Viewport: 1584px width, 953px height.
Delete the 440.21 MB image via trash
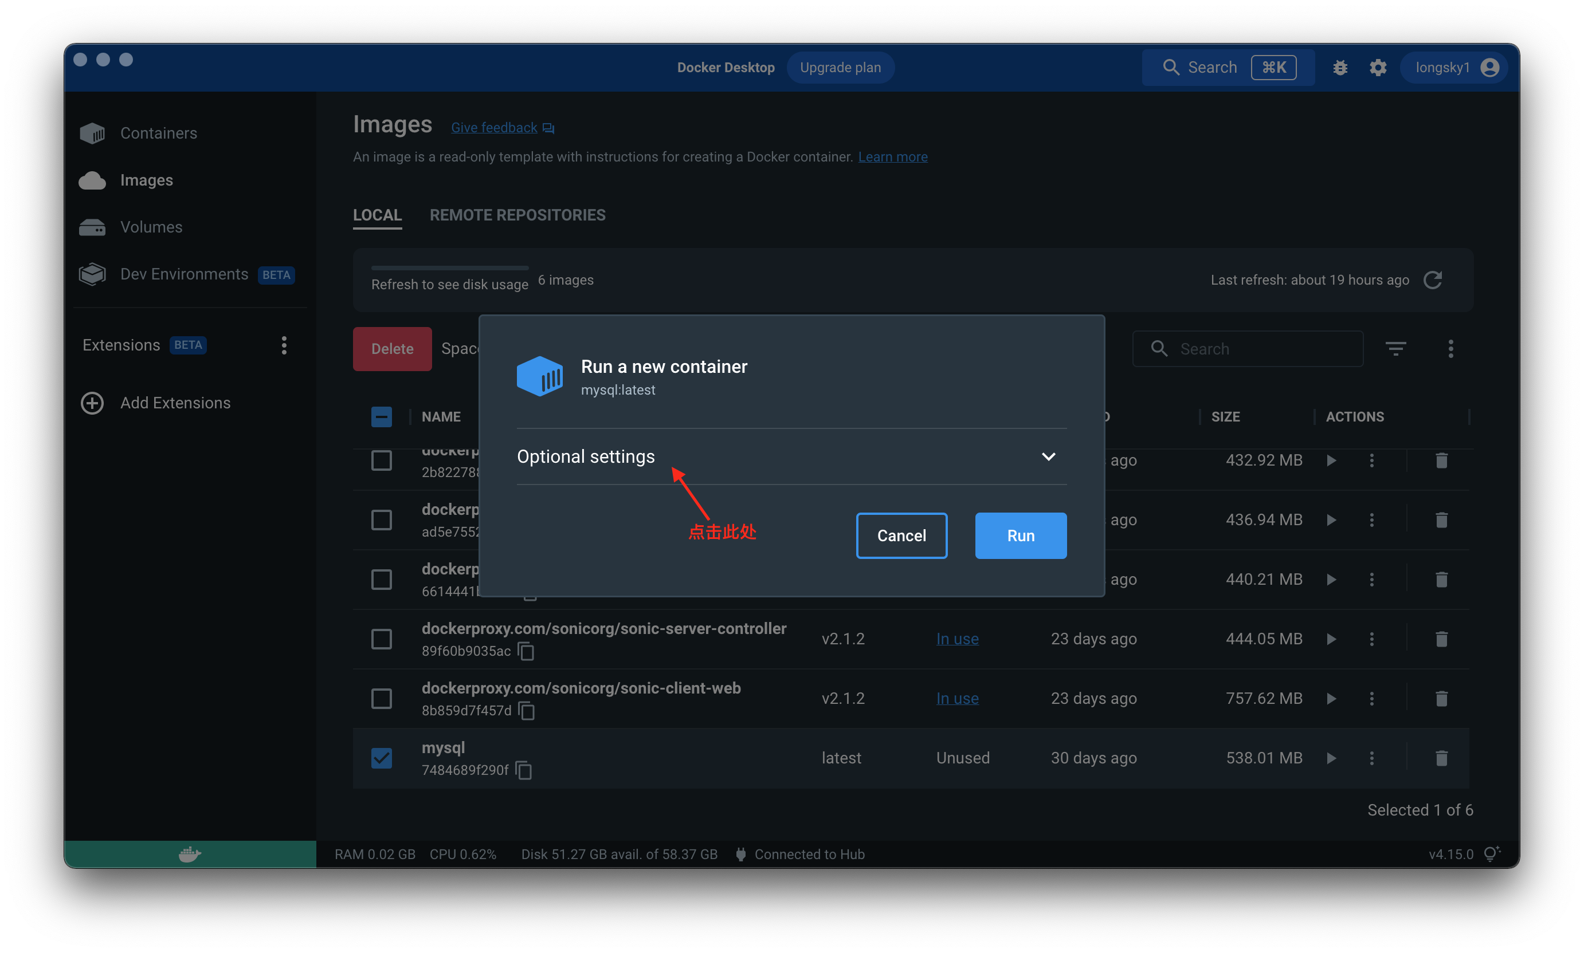point(1441,579)
